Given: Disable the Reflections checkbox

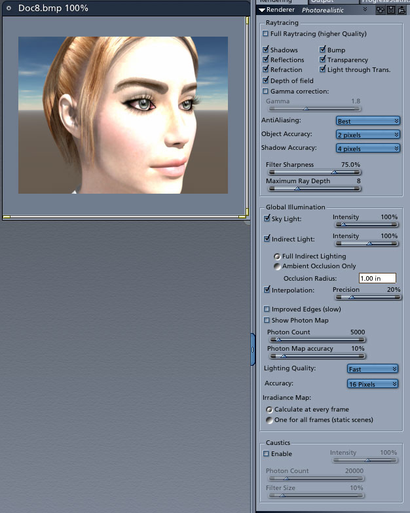Looking at the screenshot, I should [x=266, y=60].
